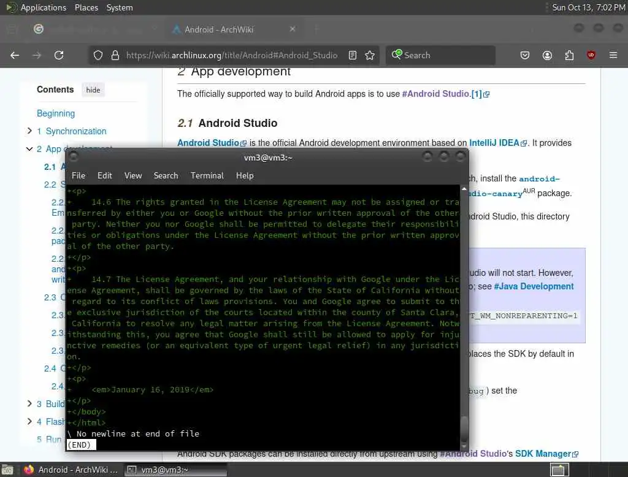
Task: Expand section 4 Flash in Contents
Action: click(29, 421)
